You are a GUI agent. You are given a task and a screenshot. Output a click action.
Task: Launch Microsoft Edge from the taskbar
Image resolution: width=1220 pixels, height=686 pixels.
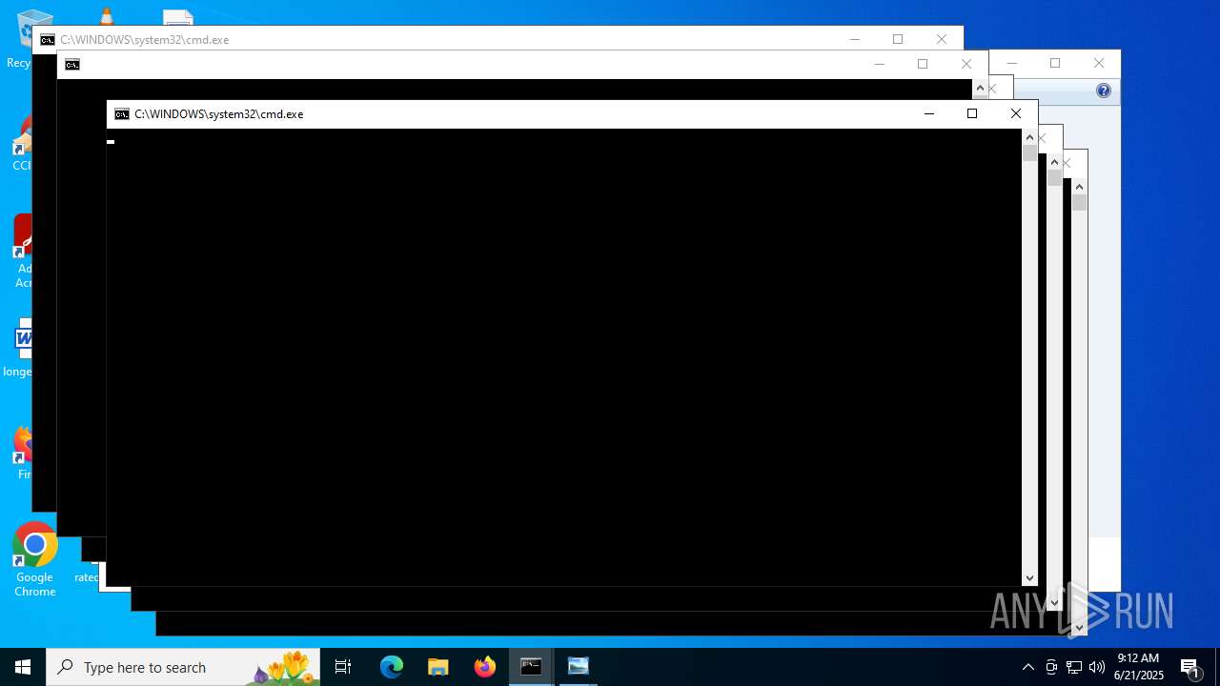392,667
